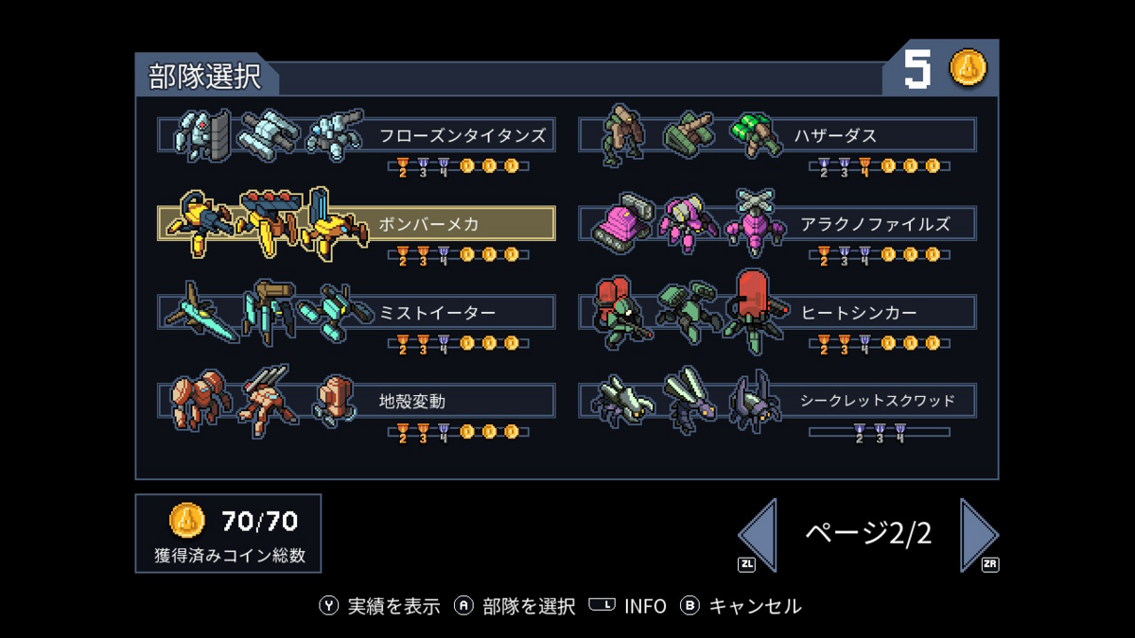The image size is (1135, 638).
Task: Click the A button 部隊を選択 prompt
Action: coord(515,606)
